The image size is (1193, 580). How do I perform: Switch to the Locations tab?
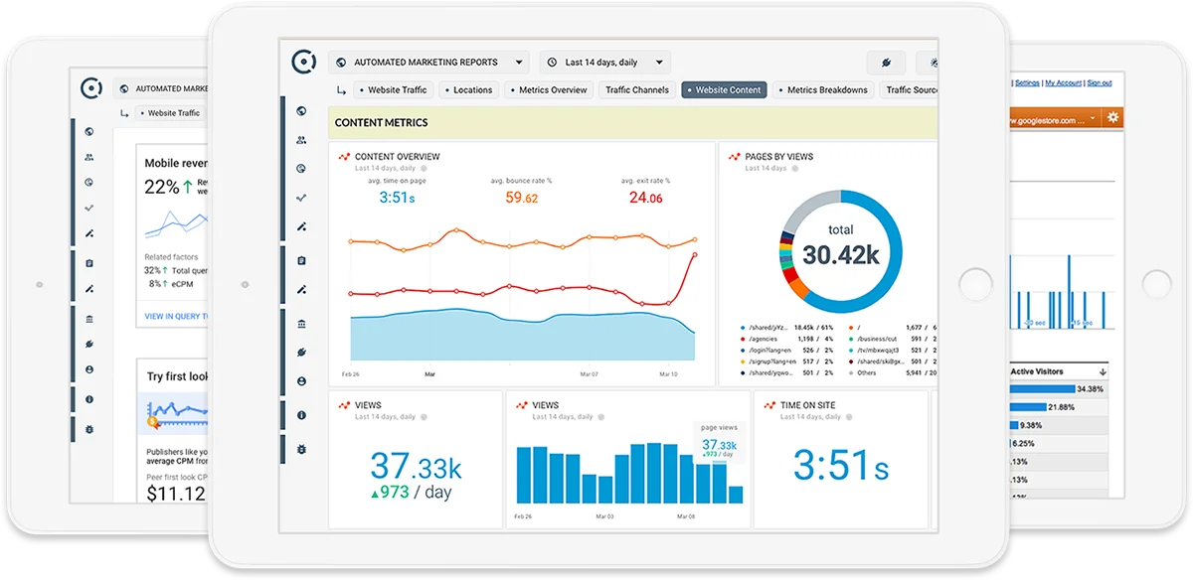pyautogui.click(x=467, y=89)
